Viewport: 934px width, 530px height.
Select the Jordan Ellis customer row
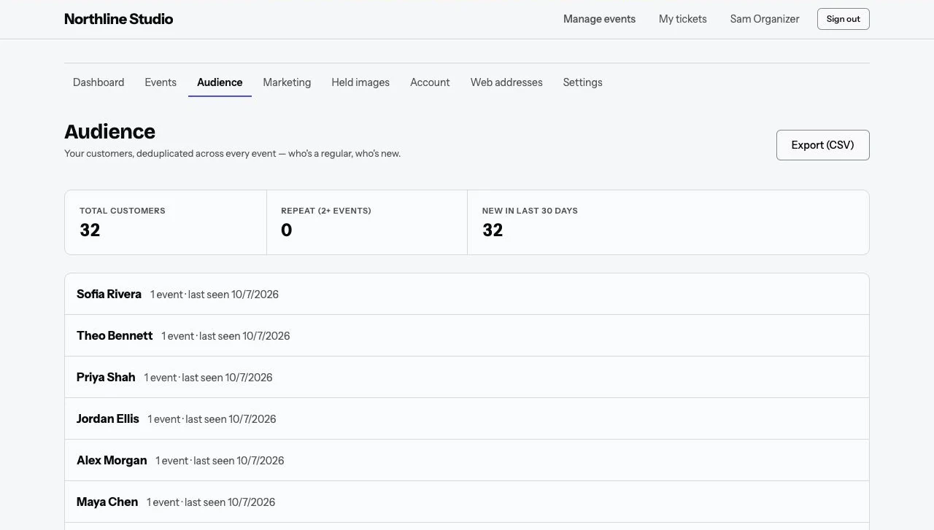(x=467, y=418)
